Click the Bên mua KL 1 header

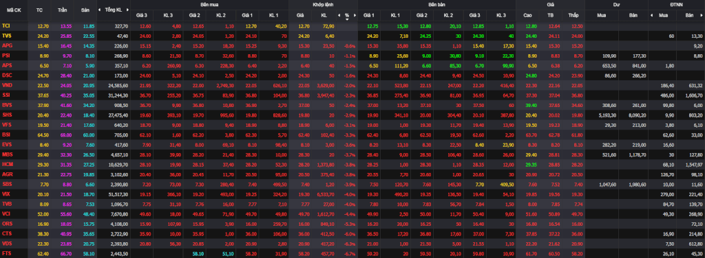click(273, 15)
